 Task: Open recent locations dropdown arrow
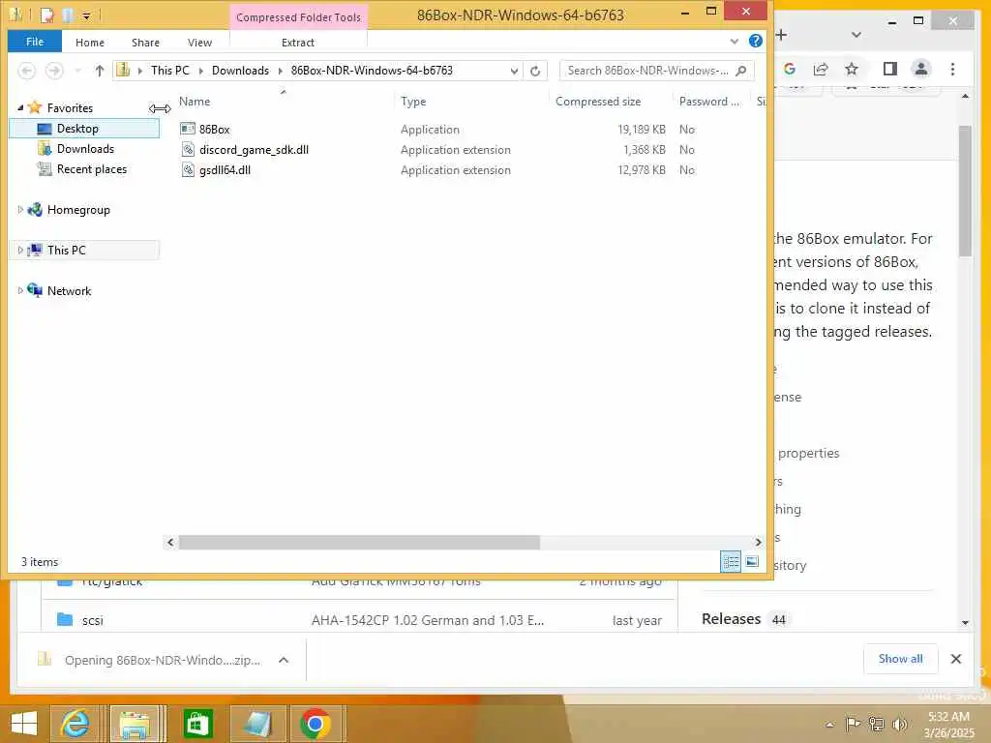click(77, 71)
